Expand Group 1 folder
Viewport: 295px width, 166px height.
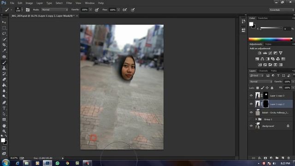256,119
